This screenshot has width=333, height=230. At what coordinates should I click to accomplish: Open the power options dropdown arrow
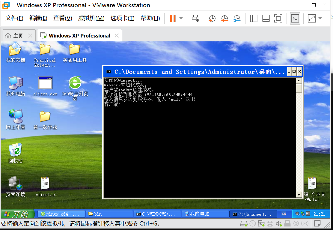tap(181, 18)
